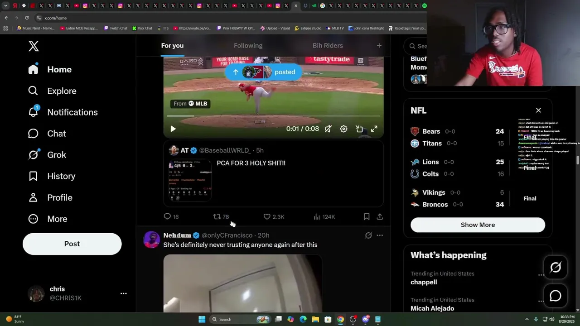The width and height of the screenshot is (580, 326).
Task: Reply to the post with 16 replies
Action: 171,217
